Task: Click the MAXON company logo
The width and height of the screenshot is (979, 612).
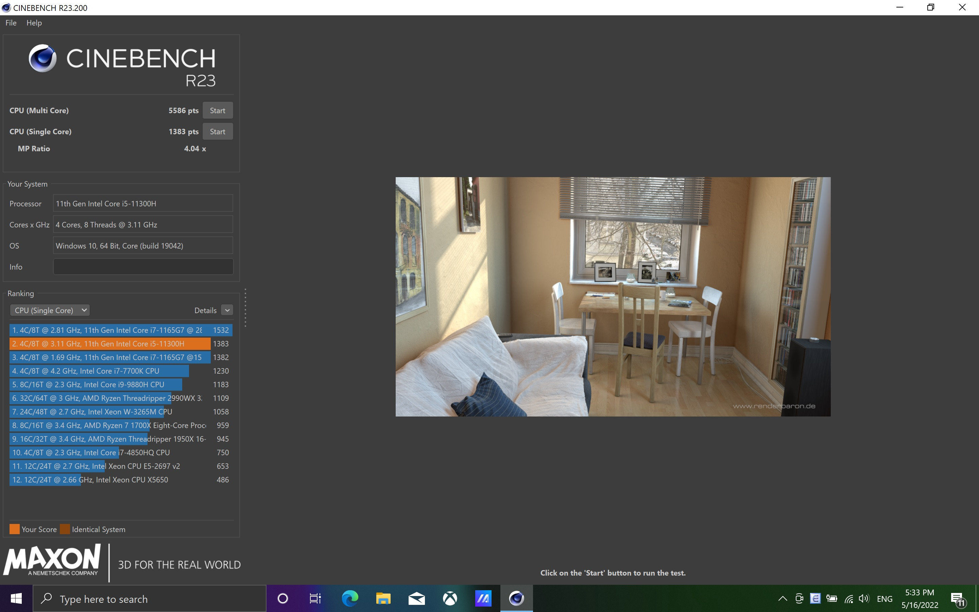Action: point(52,560)
